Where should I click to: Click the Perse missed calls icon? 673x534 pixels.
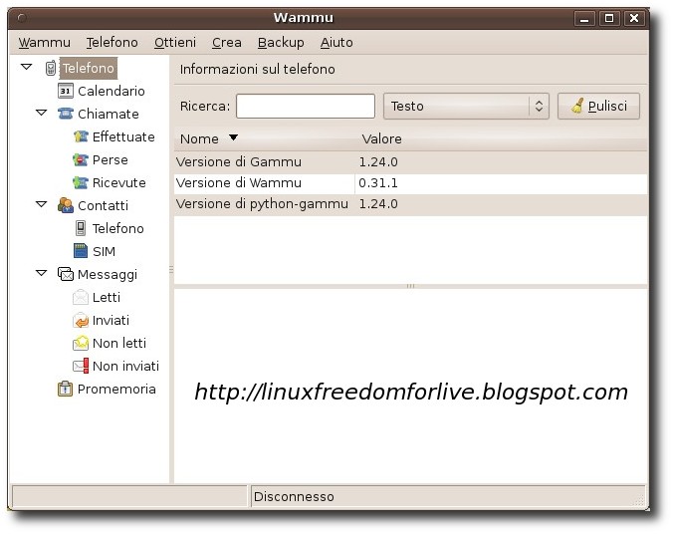81,159
